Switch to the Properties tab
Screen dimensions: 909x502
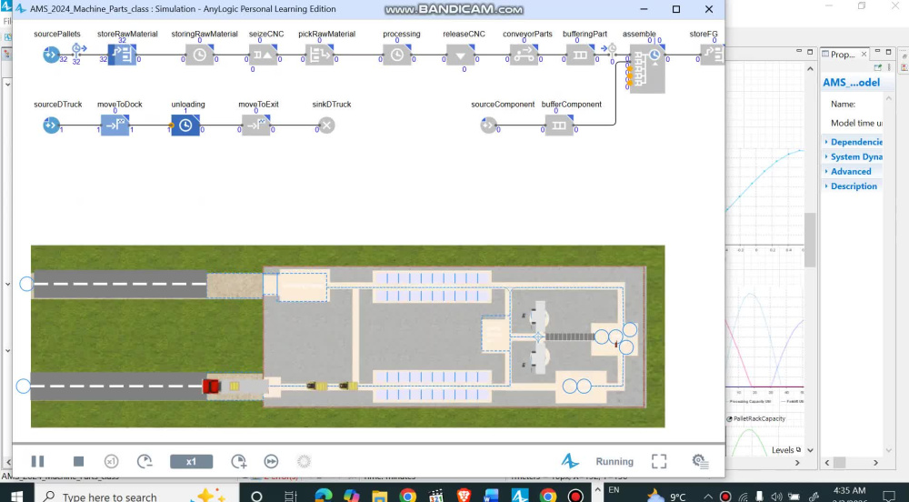[843, 55]
